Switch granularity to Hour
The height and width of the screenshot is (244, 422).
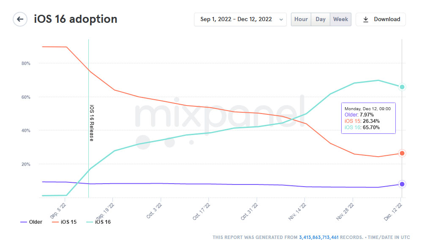click(301, 19)
